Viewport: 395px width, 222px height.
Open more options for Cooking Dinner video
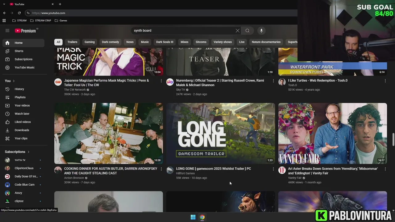(x=161, y=169)
